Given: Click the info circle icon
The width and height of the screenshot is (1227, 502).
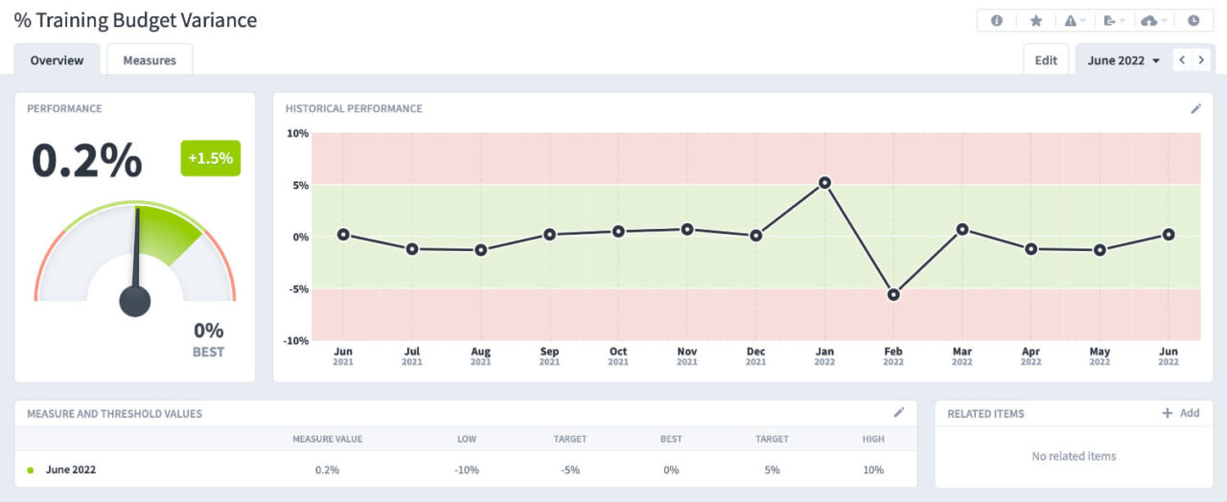Looking at the screenshot, I should point(997,20).
